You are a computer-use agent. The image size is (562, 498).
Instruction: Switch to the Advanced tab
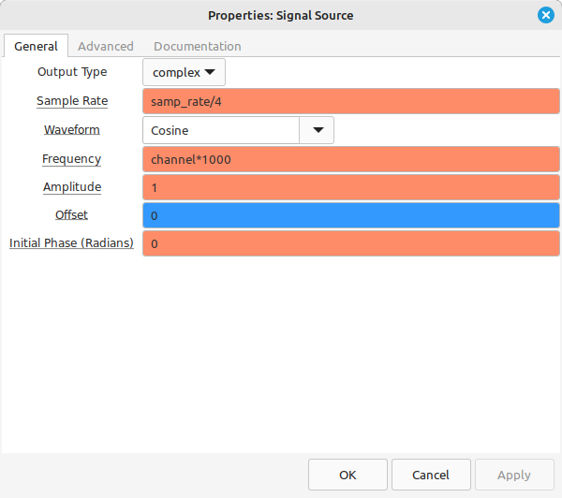point(106,46)
